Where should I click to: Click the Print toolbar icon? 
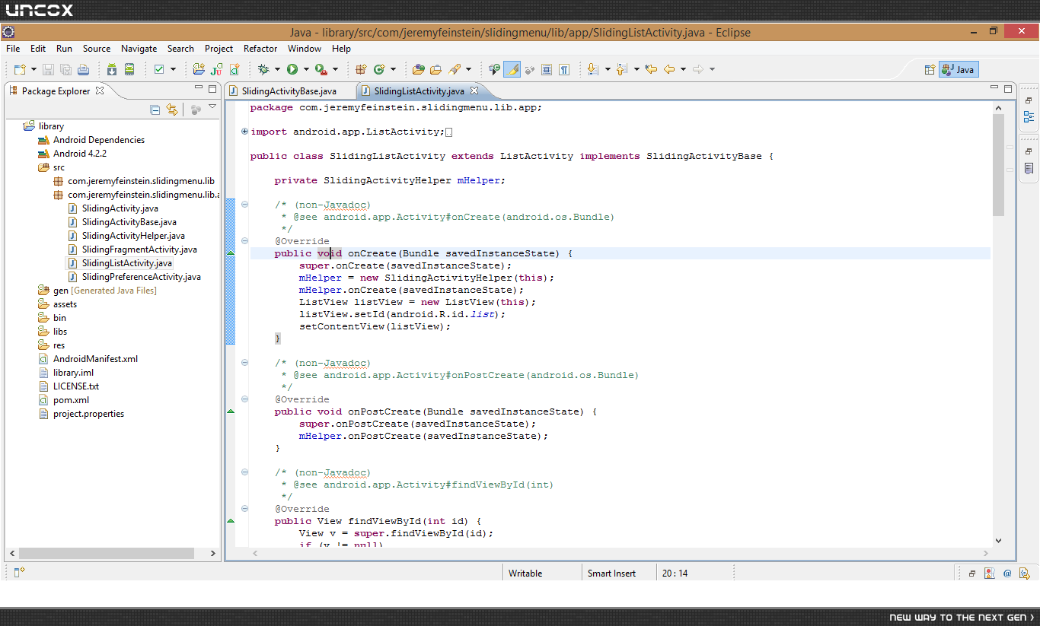pos(83,69)
